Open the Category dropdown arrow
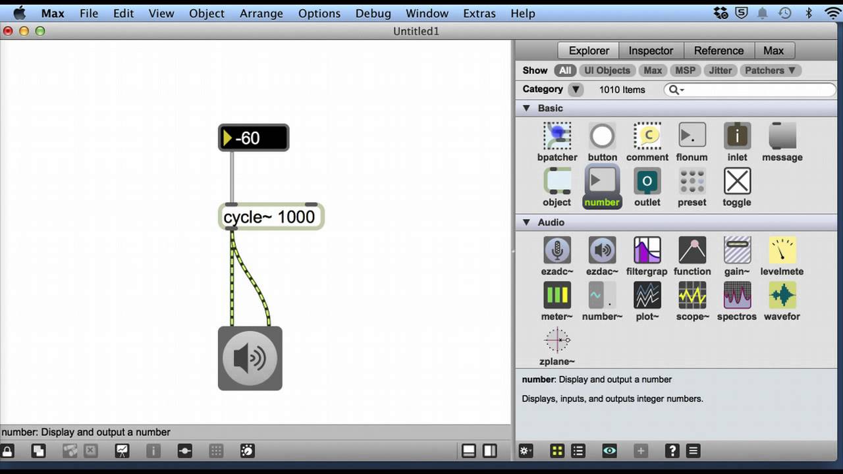The height and width of the screenshot is (474, 843). coord(576,90)
